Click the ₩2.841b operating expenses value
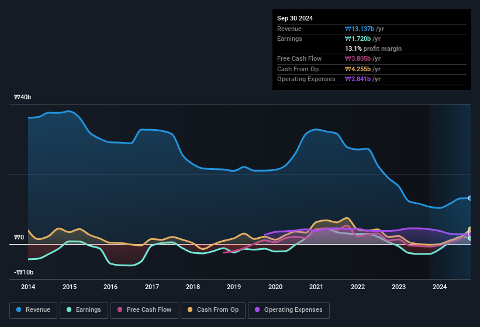This screenshot has height=327, width=480. pyautogui.click(x=358, y=79)
